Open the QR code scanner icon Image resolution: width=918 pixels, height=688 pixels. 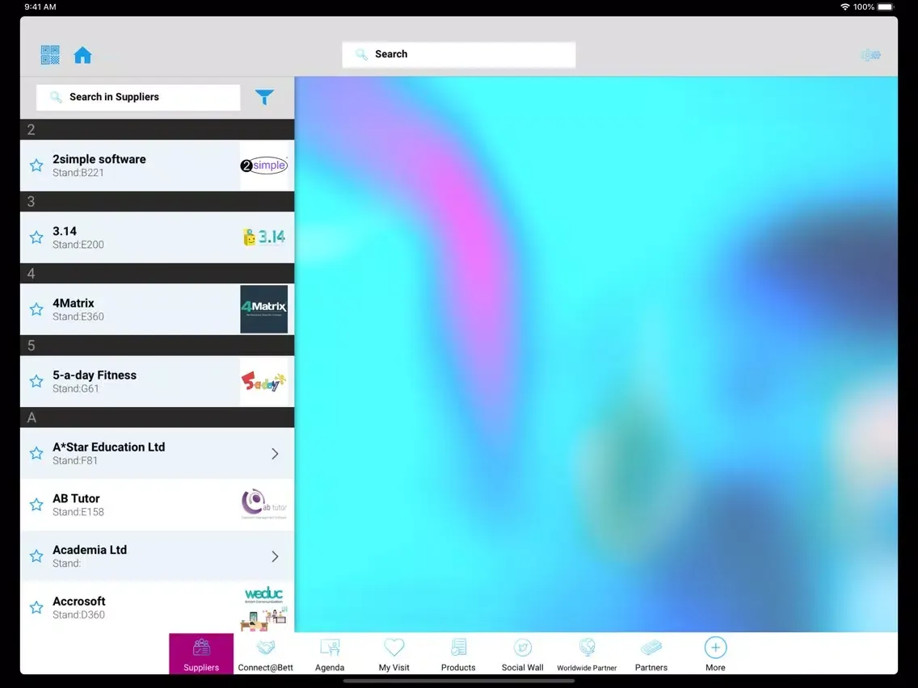(x=50, y=55)
